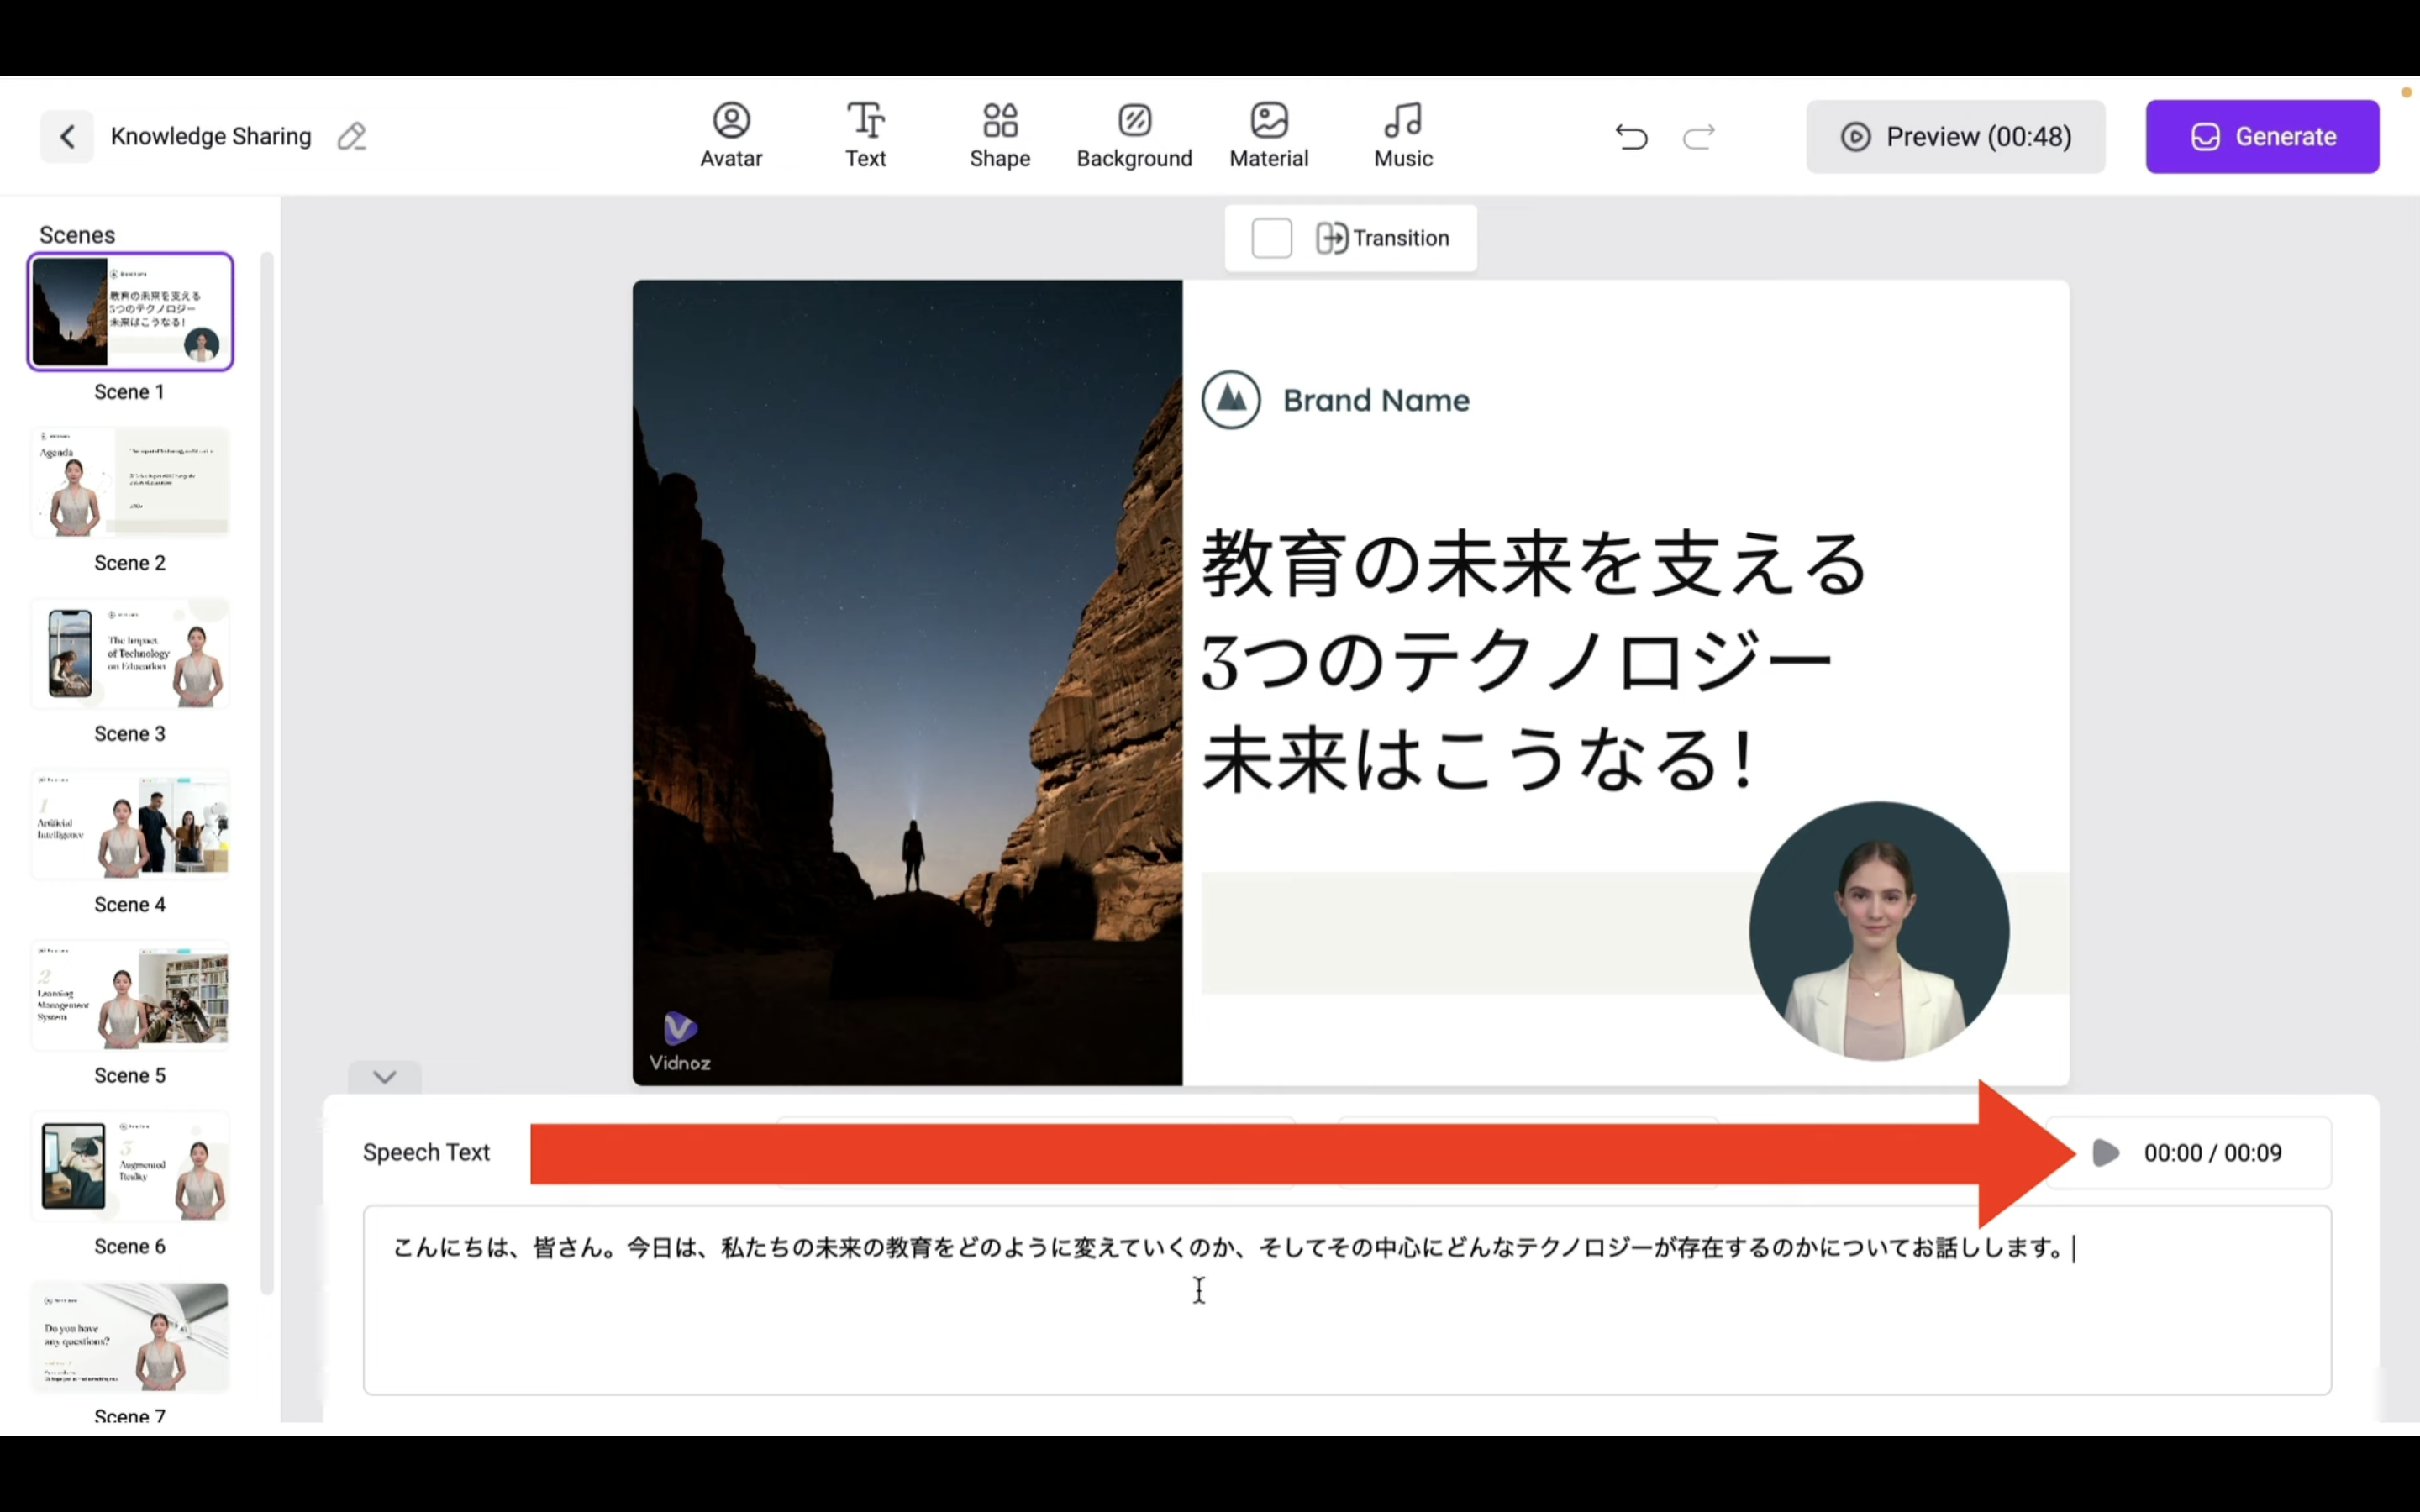
Task: Select the circular avatar on canvas
Action: click(1878, 931)
